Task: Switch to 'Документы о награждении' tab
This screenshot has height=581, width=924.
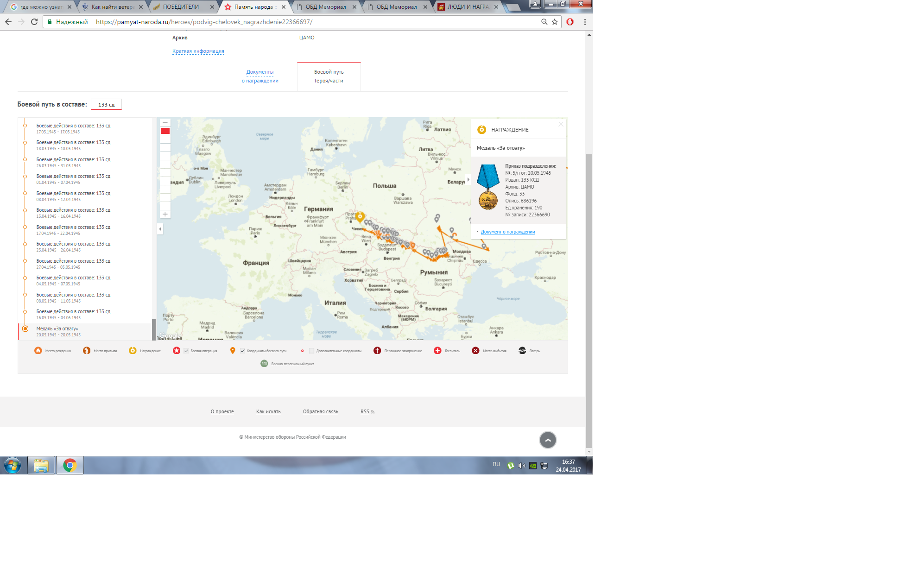Action: [260, 76]
